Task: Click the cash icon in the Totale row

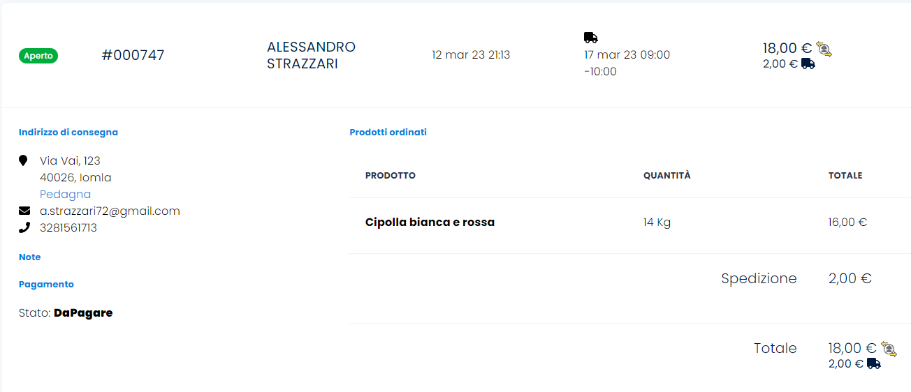Action: click(x=889, y=349)
